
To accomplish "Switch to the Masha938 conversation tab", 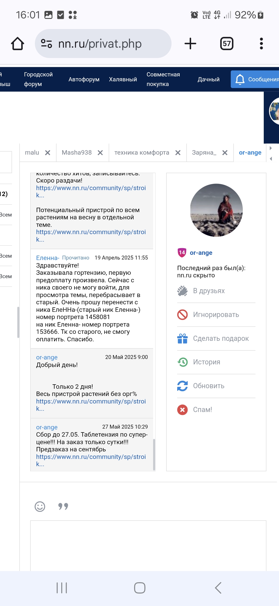I will (77, 153).
